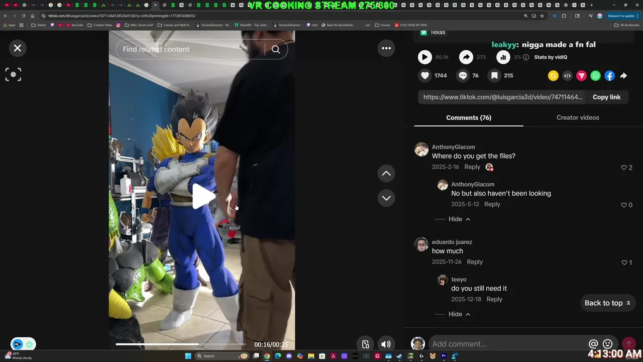Bookmark this page with star icon
Viewport: 643px width, 362px height.
click(542, 16)
